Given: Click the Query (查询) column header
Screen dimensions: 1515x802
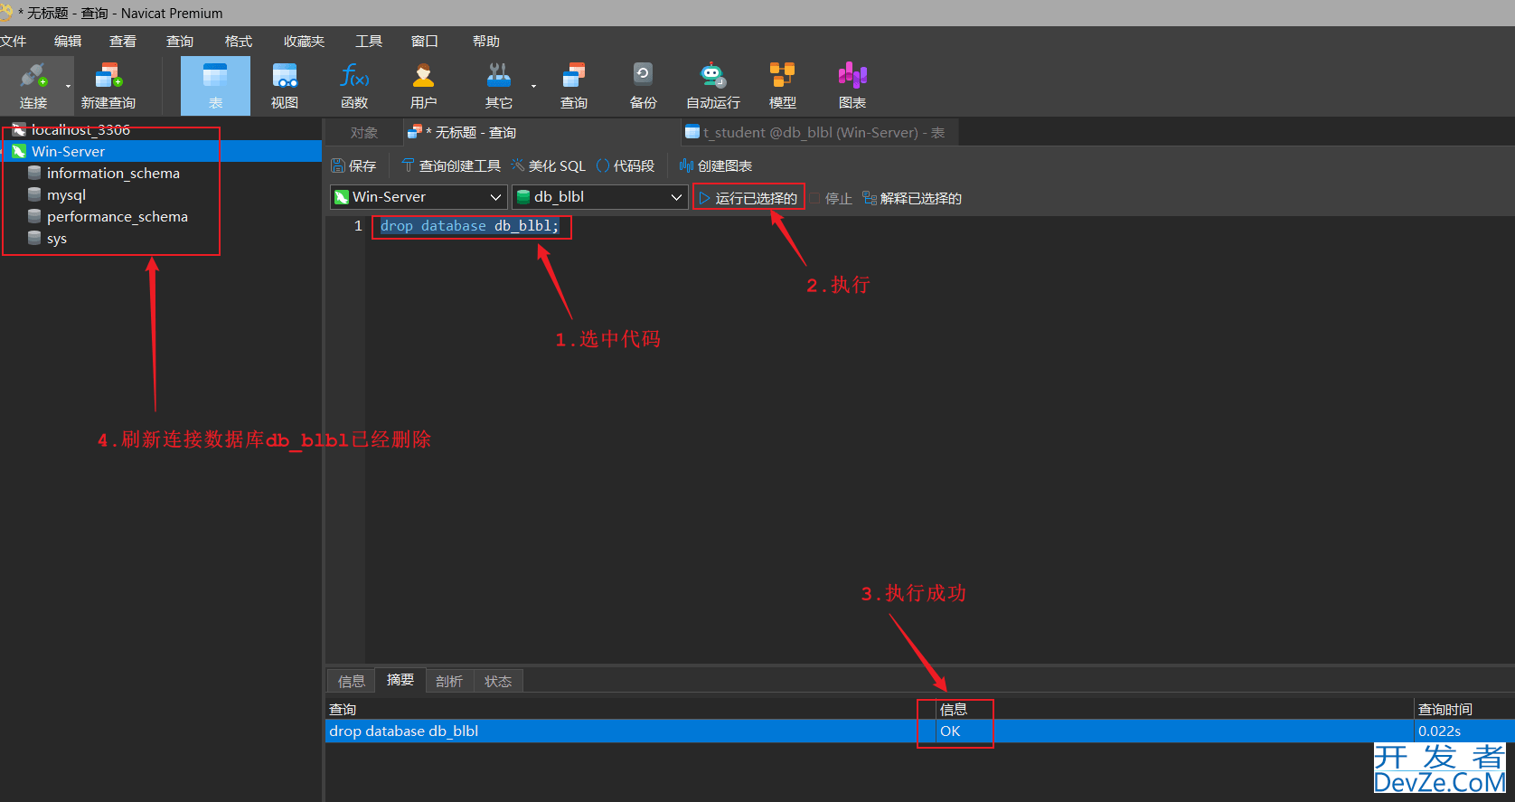Looking at the screenshot, I should point(630,709).
